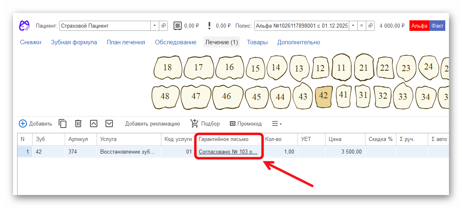This screenshot has height=208, width=462.
Task: Select tooth 13 on the chart
Action: click(x=299, y=68)
